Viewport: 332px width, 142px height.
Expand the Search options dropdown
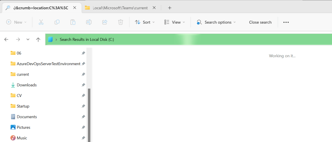click(216, 22)
